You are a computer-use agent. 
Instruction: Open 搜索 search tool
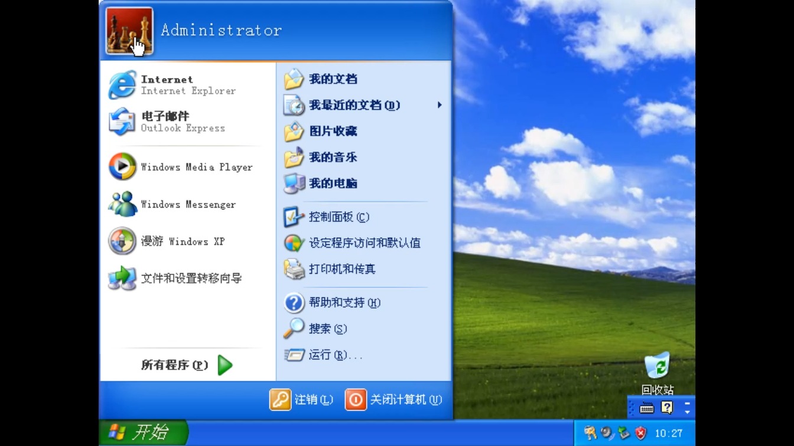(363, 329)
